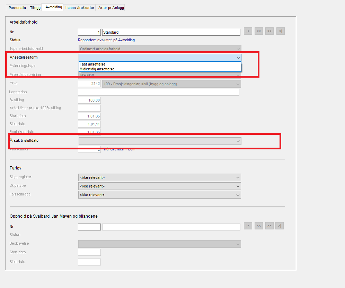Open the Lønns-/trekkarter tab
Viewport: 345px width, 288px height.
(x=80, y=8)
